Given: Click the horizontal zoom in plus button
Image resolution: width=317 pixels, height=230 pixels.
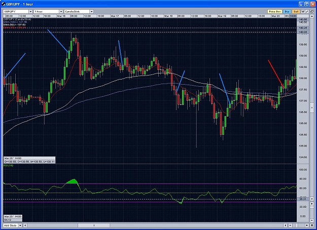Looking at the screenshot, I should [x=307, y=225].
